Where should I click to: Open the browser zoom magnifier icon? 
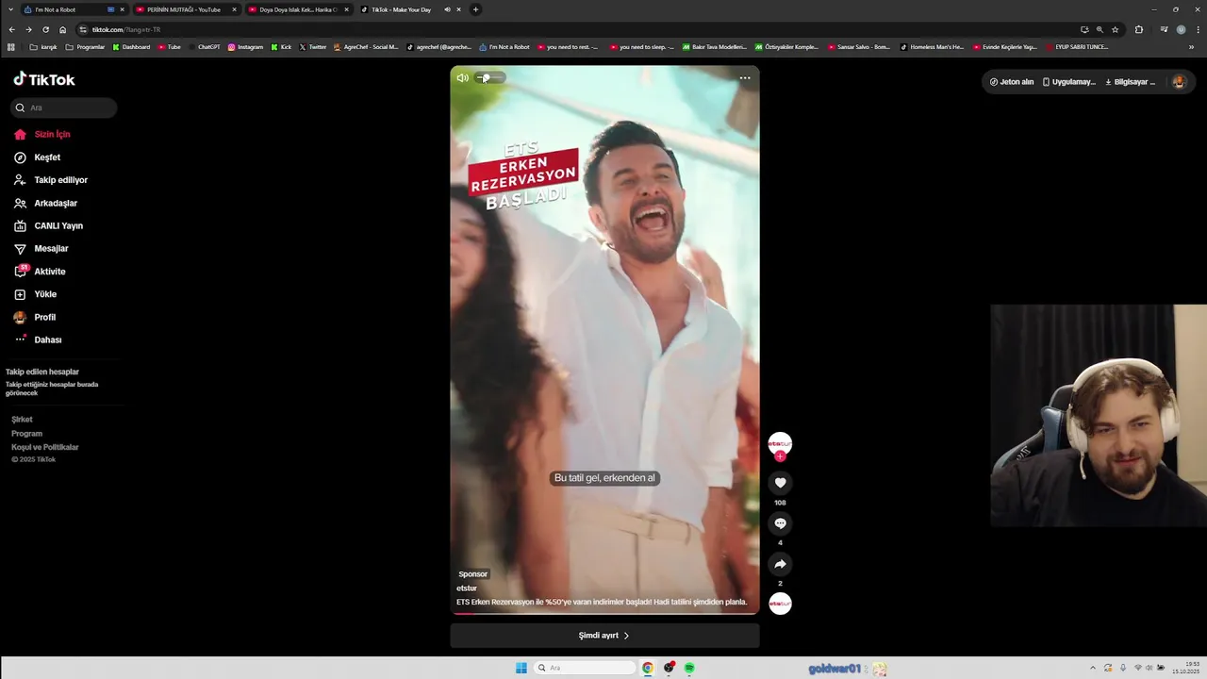click(x=1100, y=29)
